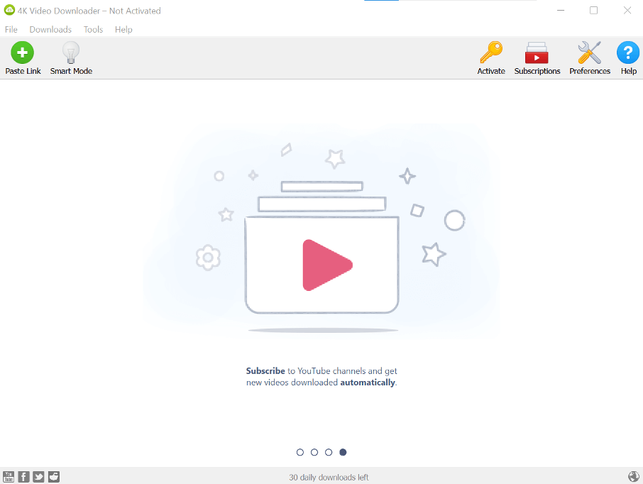Select the first slide indicator dot

(x=300, y=452)
